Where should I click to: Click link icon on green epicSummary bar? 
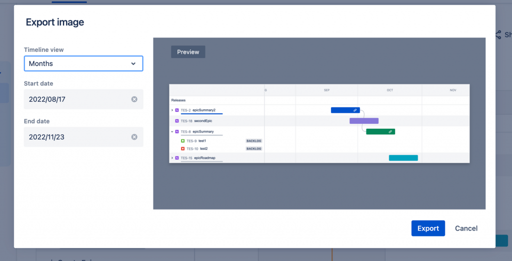390,132
